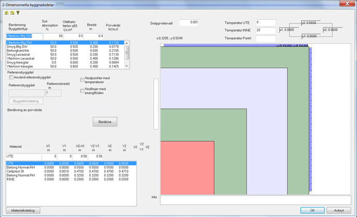
Task: Select the UTE material row
Action: click(x=71, y=163)
